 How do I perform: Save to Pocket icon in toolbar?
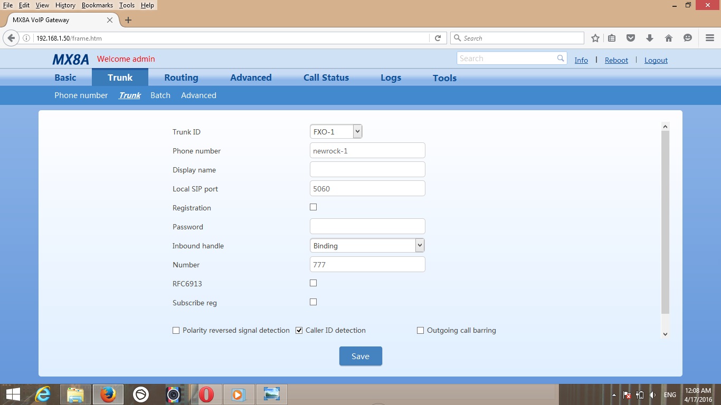[x=631, y=38]
